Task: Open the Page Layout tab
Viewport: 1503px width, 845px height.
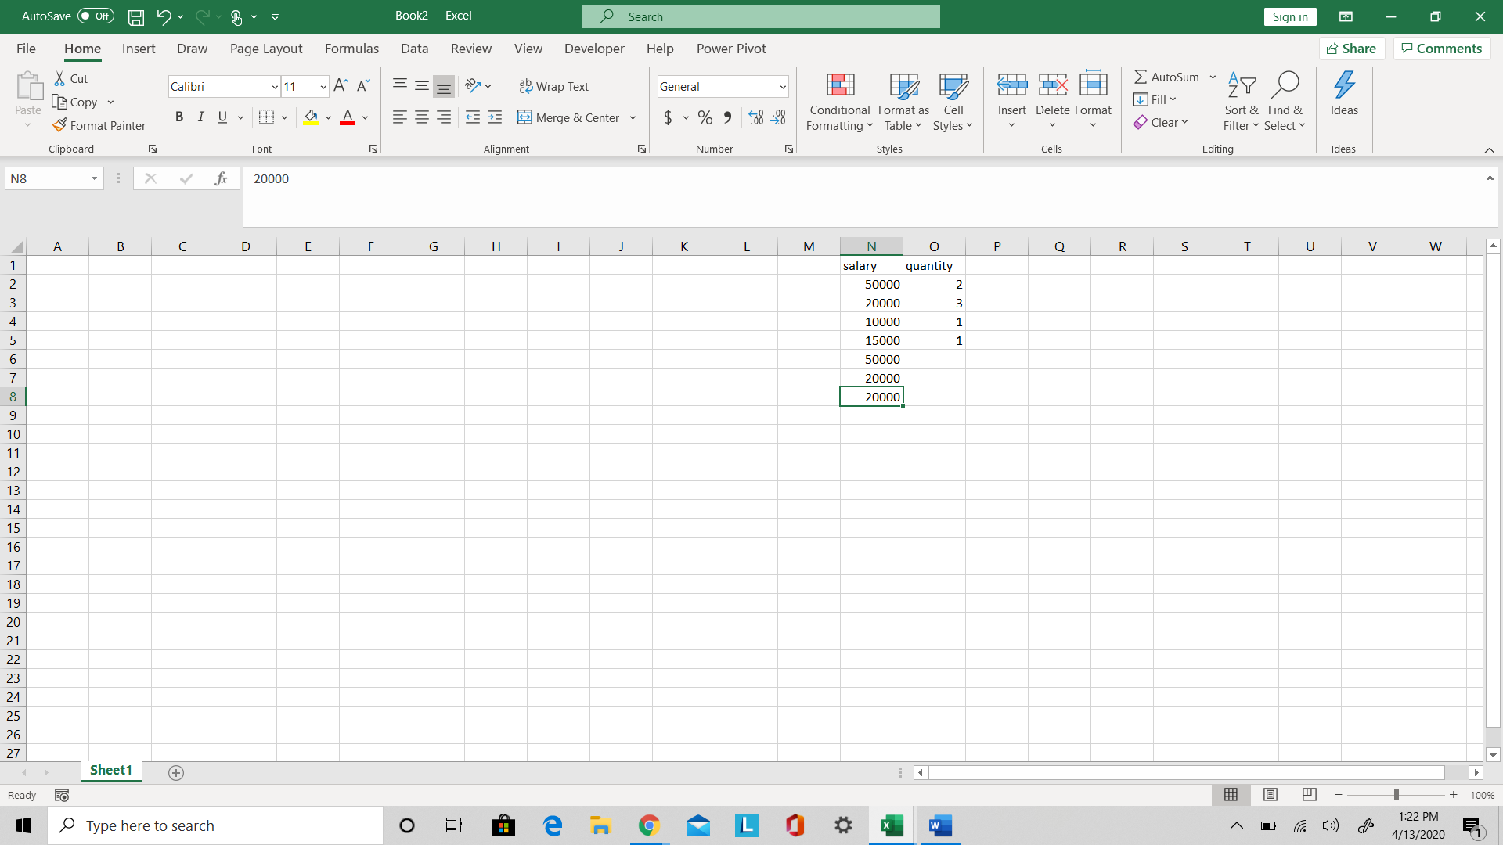Action: (266, 49)
